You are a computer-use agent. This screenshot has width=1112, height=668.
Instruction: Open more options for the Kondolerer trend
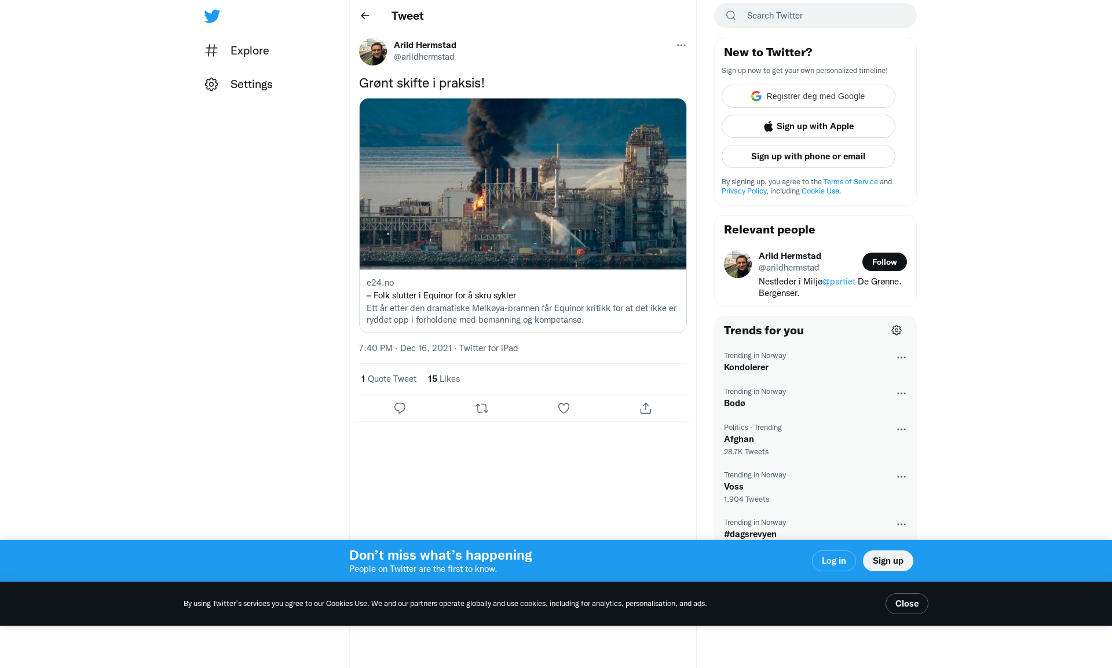tap(901, 357)
